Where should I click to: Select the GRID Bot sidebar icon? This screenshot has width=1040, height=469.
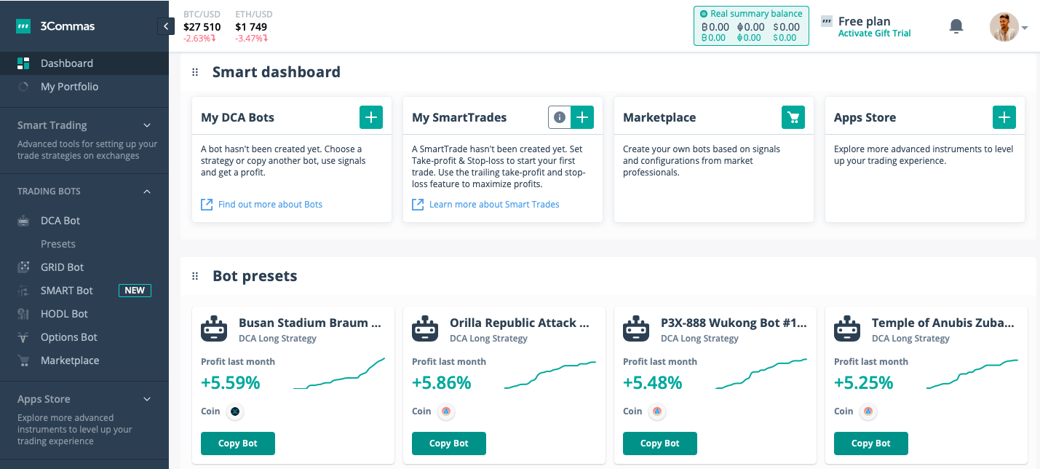pyautogui.click(x=23, y=267)
